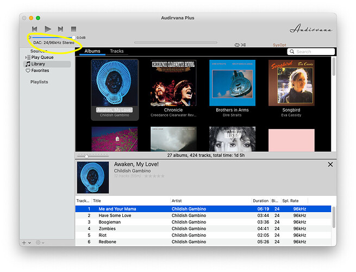Open dropdown arrow beside plus button

(29, 243)
